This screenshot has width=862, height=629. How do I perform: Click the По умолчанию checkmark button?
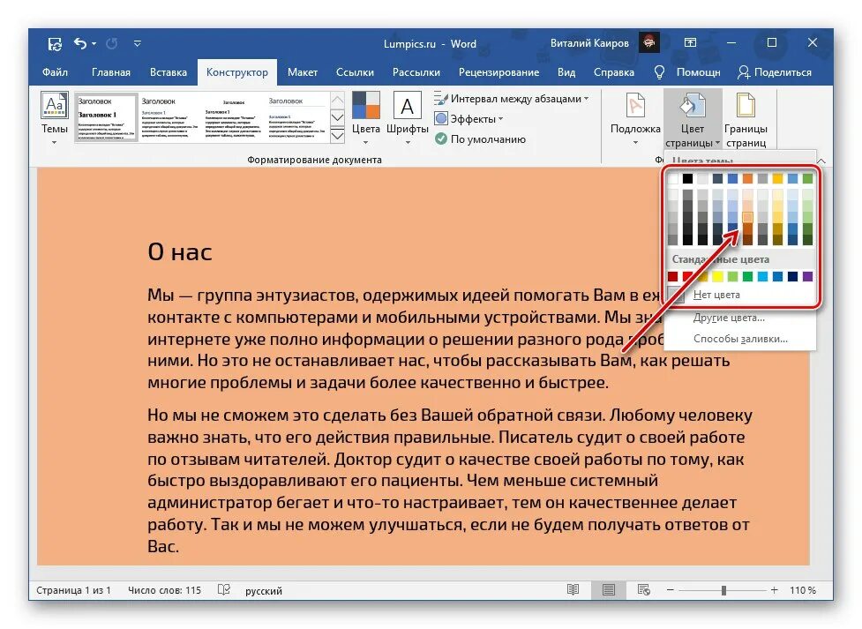click(x=480, y=139)
